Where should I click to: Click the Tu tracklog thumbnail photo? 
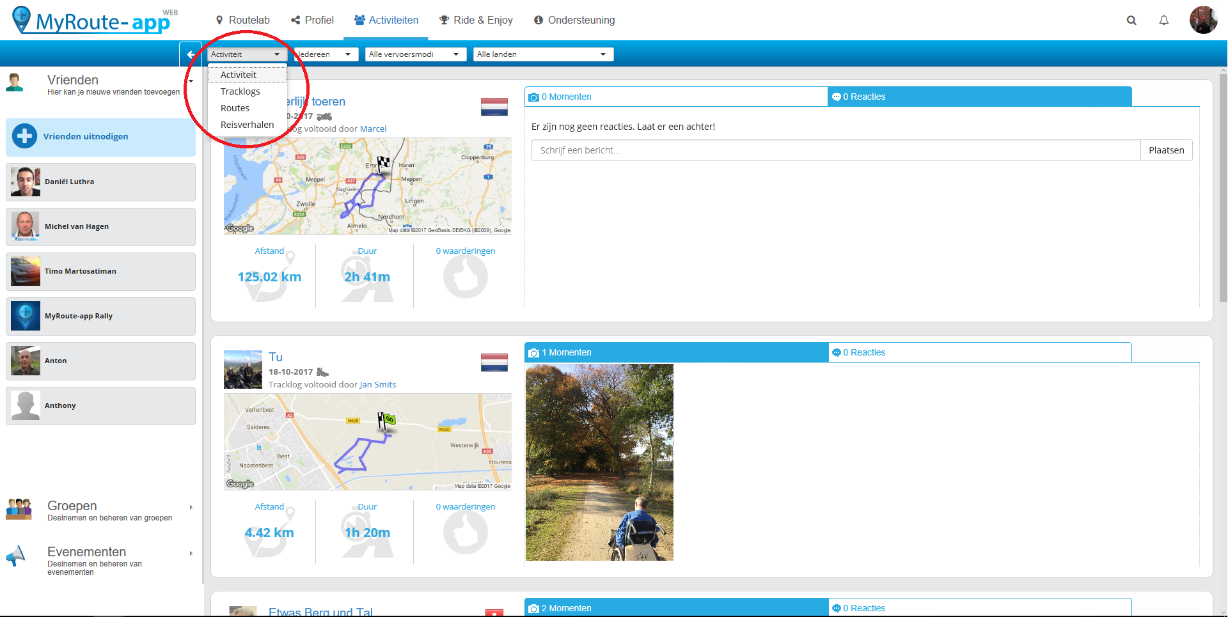click(x=243, y=370)
